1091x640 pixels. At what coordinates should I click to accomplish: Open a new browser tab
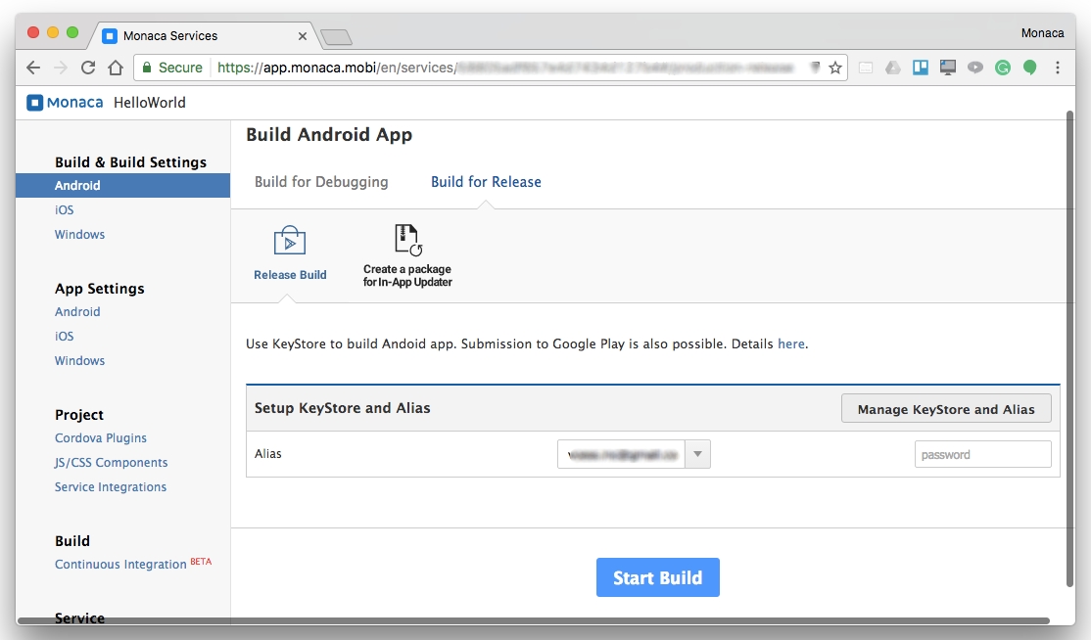pos(336,37)
